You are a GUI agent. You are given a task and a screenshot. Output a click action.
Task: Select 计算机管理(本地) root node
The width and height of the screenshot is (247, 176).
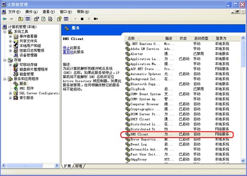coord(22,27)
